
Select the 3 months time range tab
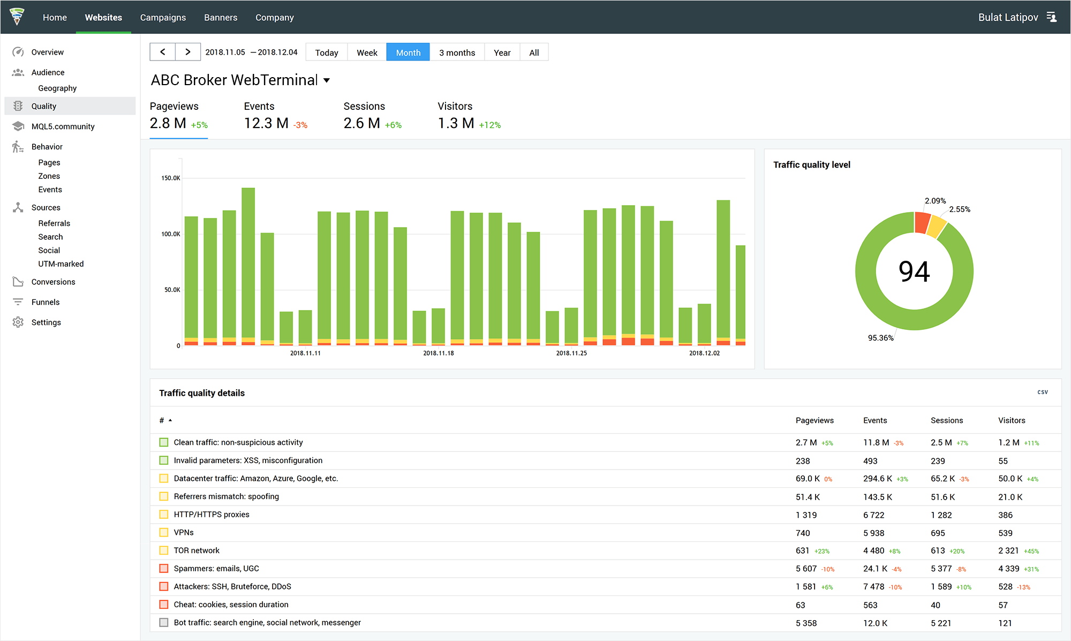458,52
